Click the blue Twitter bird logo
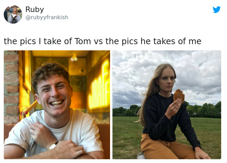This screenshot has height=163, width=227. tap(217, 10)
